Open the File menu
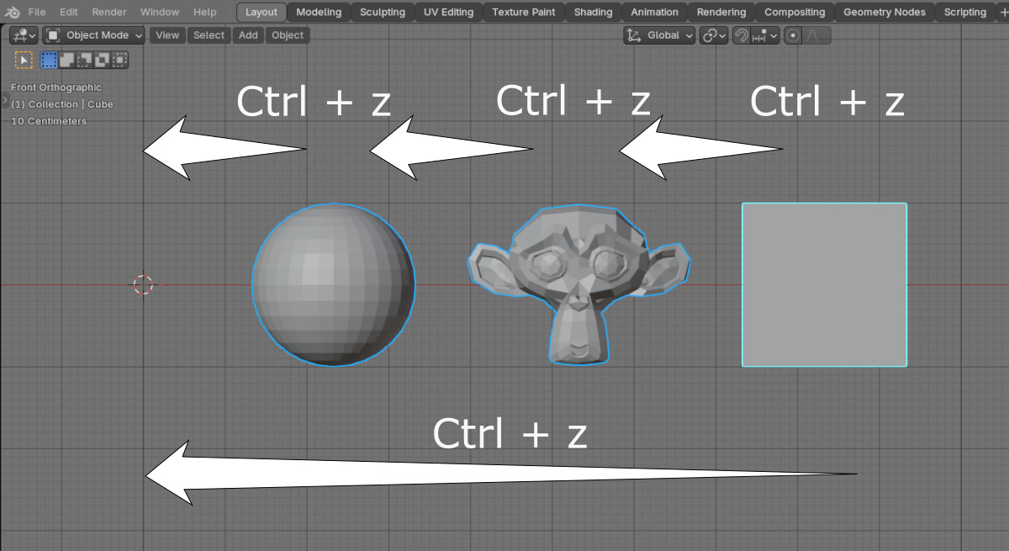Viewport: 1009px width, 551px height. point(37,12)
